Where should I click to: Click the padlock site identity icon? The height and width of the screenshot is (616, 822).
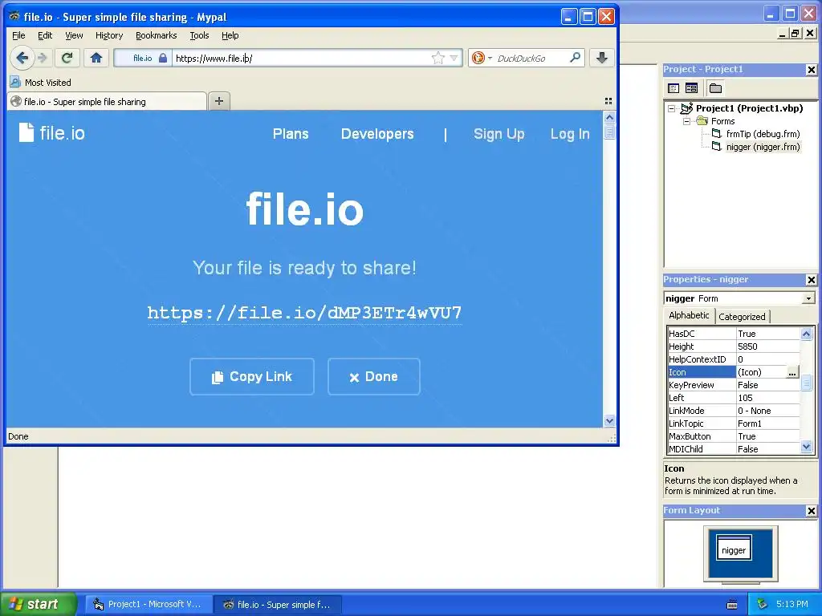[x=163, y=58]
